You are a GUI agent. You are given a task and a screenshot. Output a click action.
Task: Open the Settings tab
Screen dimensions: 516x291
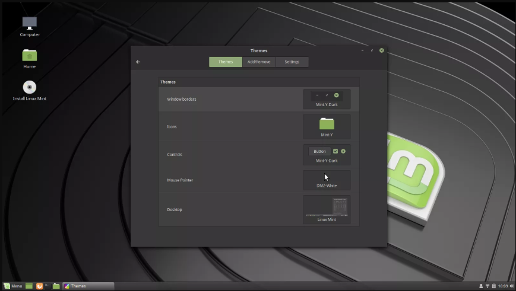292,62
